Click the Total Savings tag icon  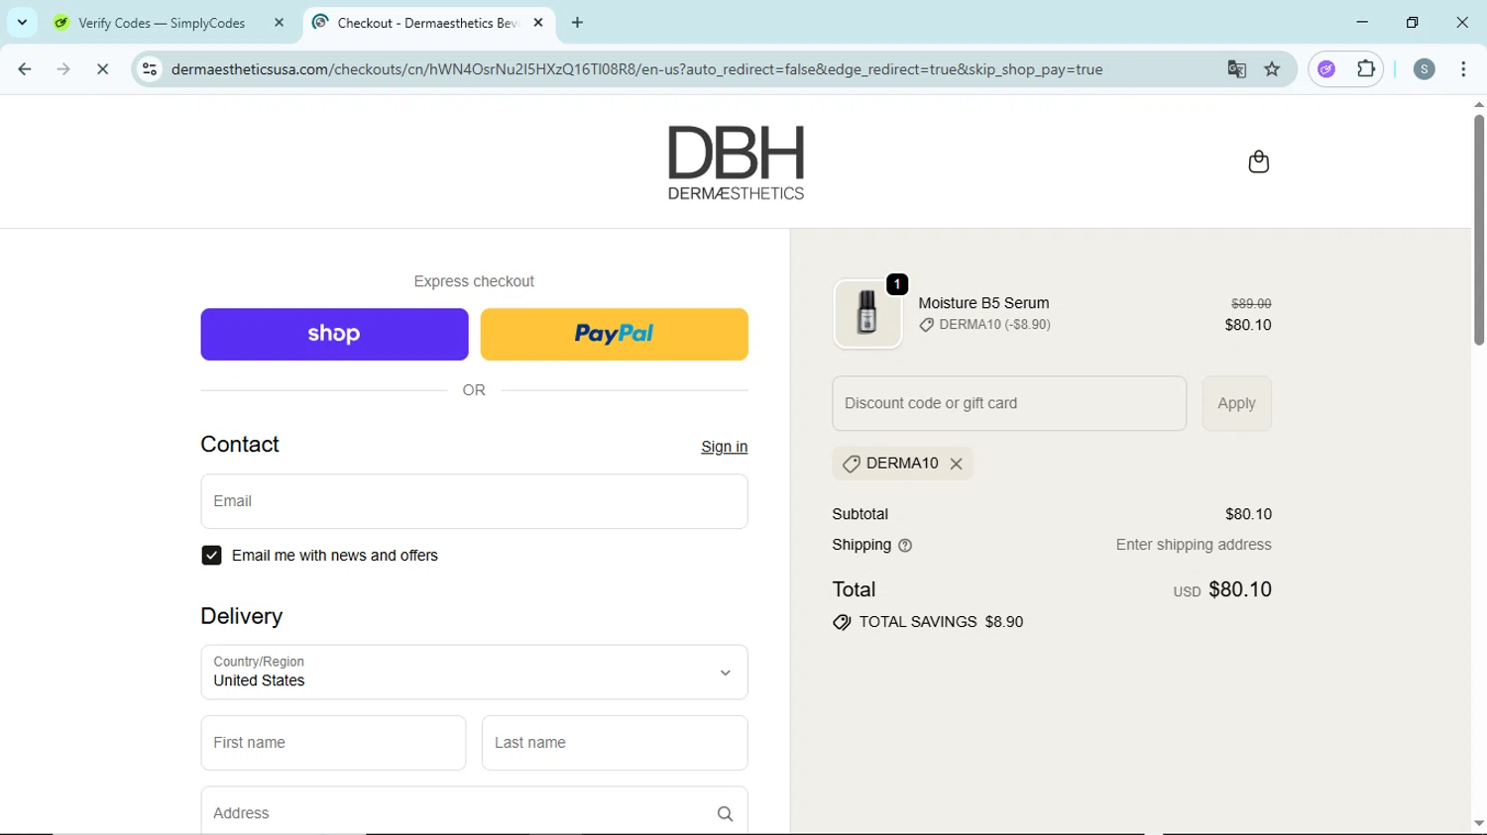(842, 622)
